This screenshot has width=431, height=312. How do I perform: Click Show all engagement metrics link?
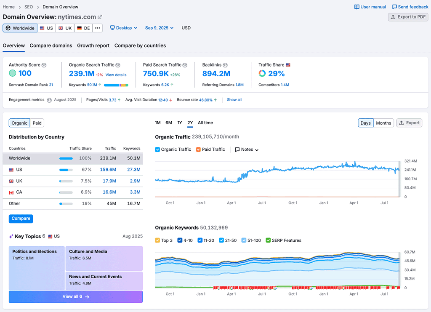pos(234,100)
